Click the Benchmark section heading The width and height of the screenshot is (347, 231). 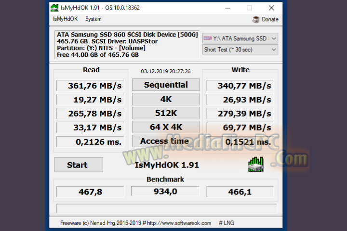pyautogui.click(x=165, y=180)
